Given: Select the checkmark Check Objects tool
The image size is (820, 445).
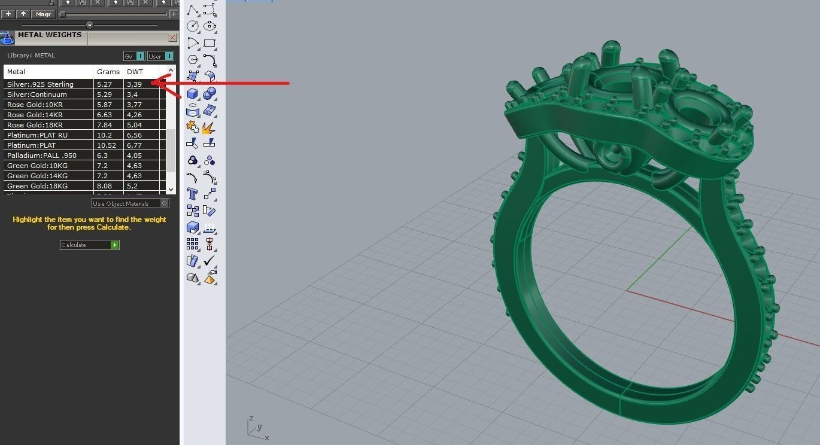Looking at the screenshot, I should pos(209,261).
